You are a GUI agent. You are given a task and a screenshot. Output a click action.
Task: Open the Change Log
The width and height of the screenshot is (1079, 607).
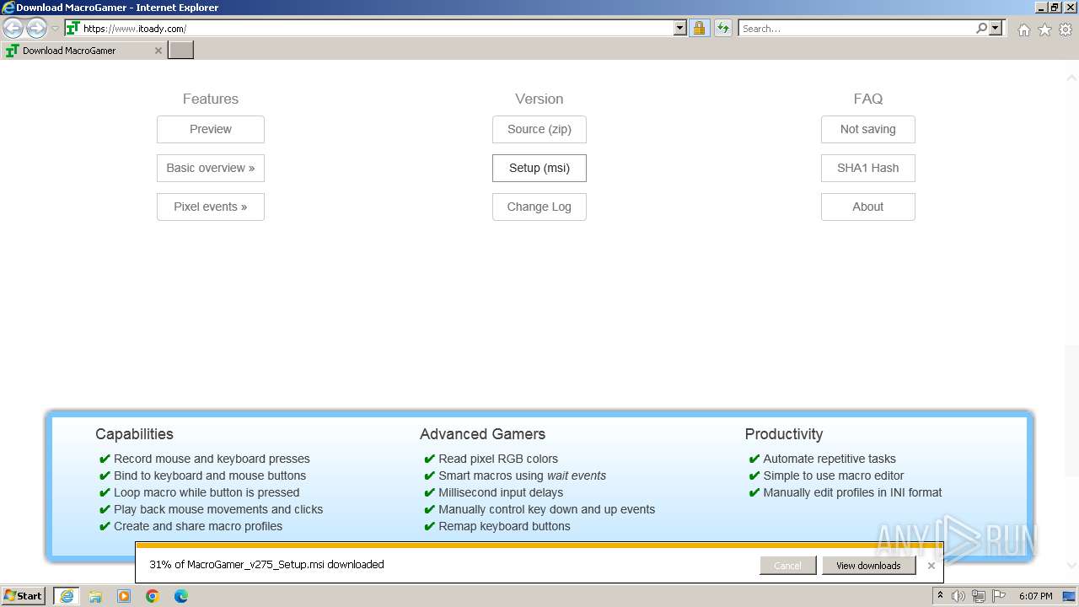[539, 207]
